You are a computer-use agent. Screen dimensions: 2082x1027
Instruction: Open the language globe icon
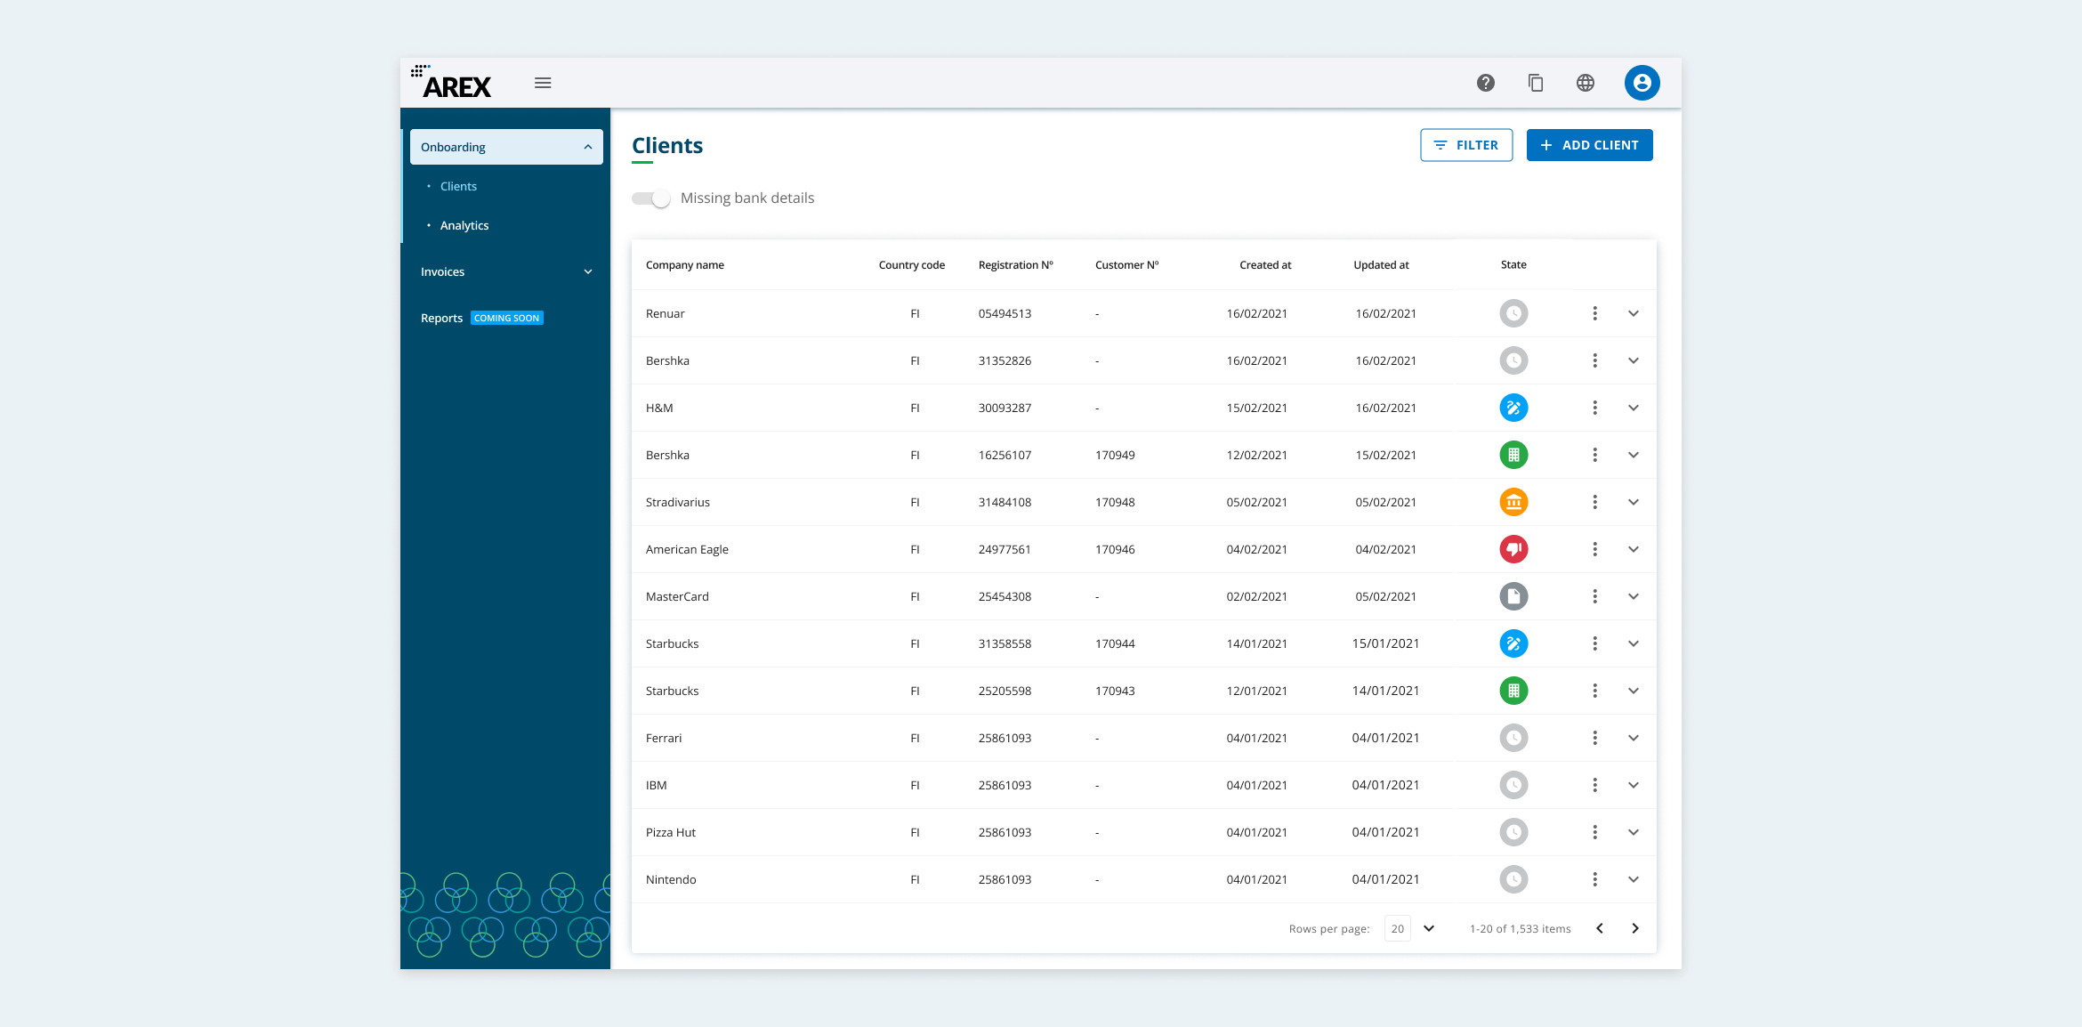(x=1586, y=83)
